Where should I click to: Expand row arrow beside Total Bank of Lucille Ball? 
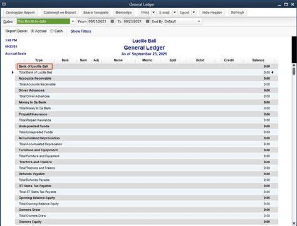pyautogui.click(x=12, y=72)
